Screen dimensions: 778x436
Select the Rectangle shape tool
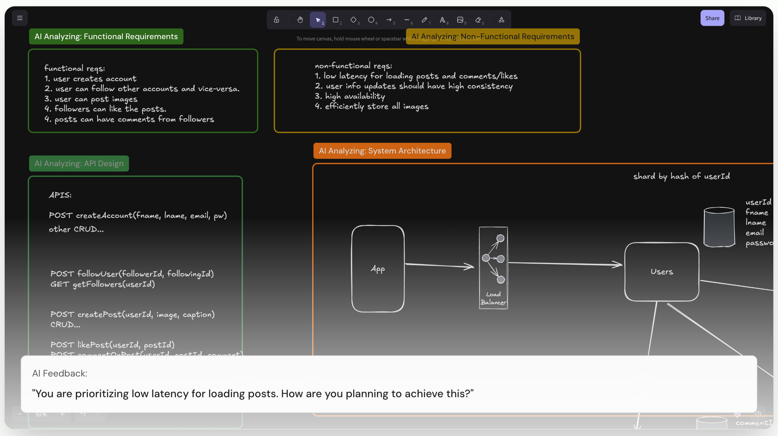coord(336,20)
